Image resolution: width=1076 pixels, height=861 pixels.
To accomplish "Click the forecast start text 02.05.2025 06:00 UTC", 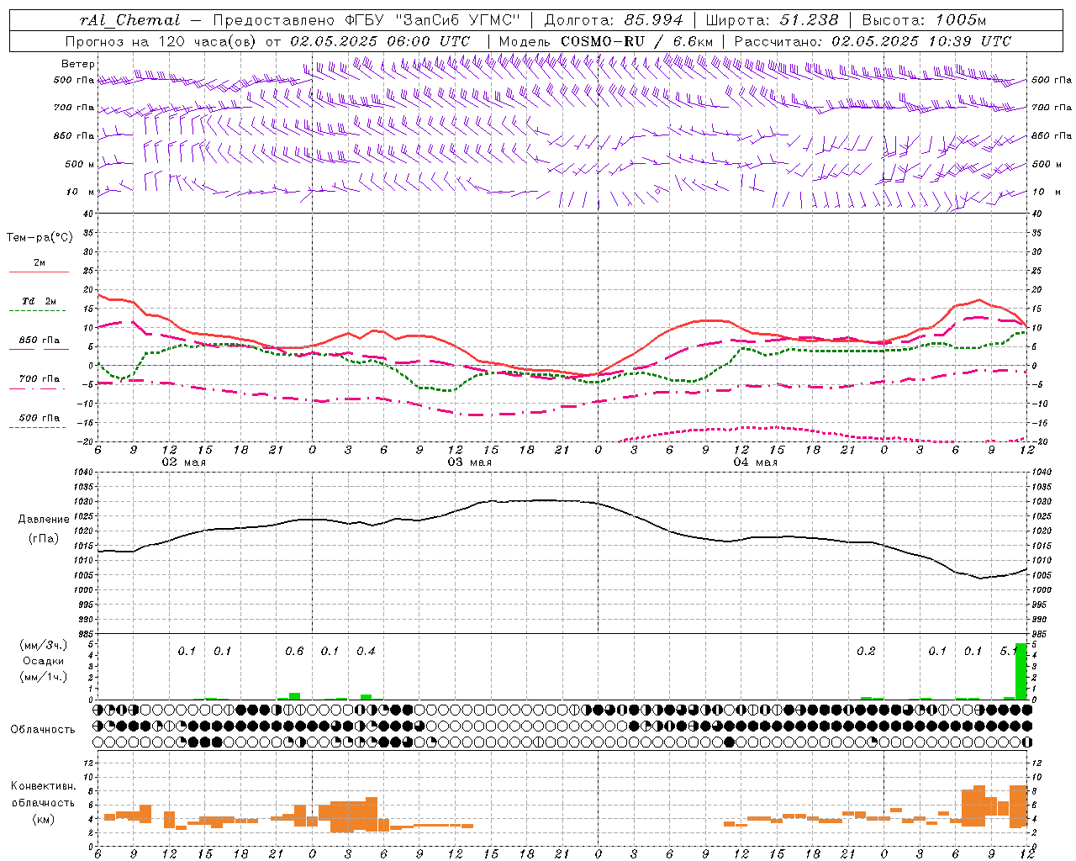I will tap(380, 41).
